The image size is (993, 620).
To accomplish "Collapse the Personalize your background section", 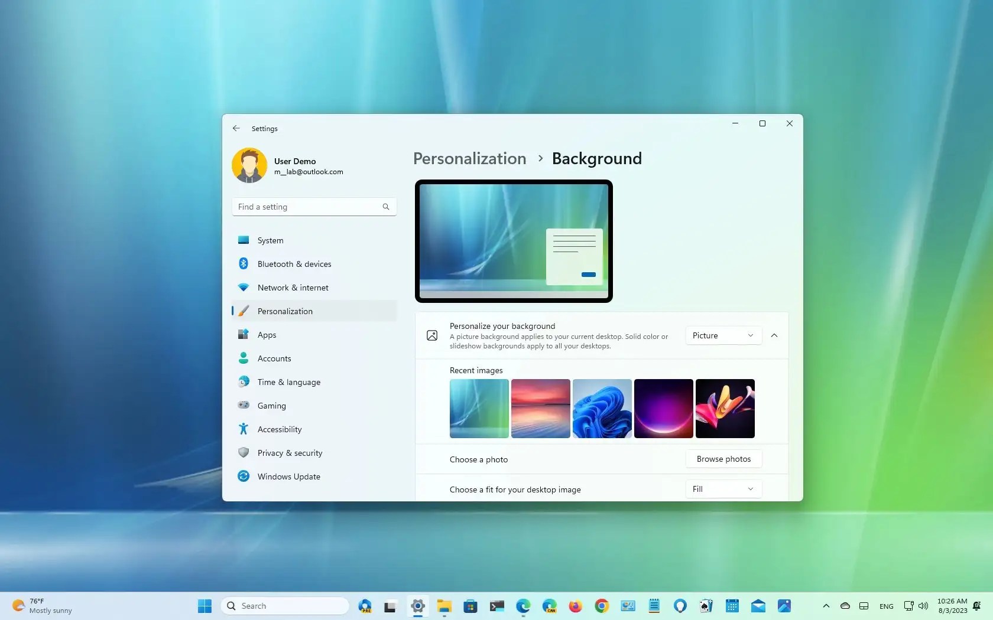I will 774,335.
